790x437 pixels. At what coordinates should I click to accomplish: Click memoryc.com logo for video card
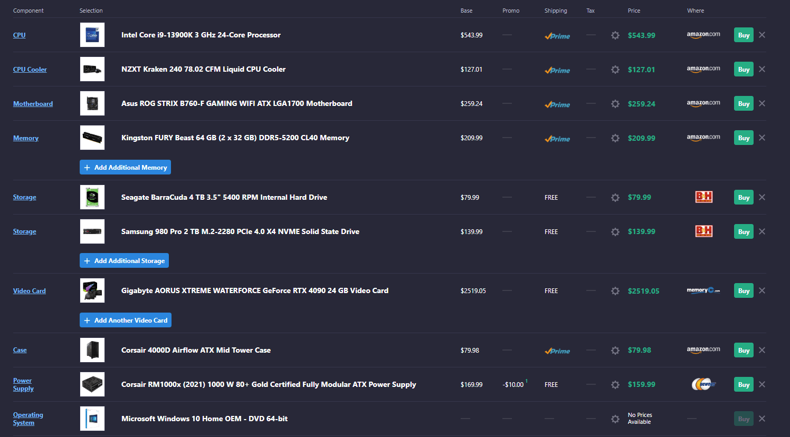click(703, 290)
